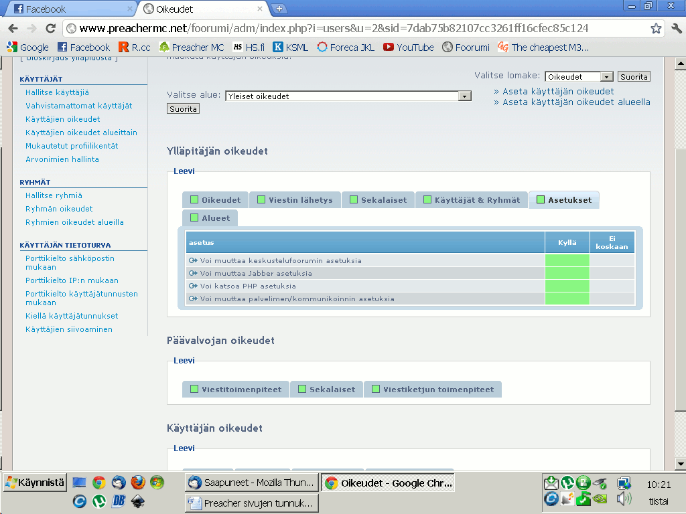This screenshot has width=686, height=514.
Task: Go back using the browser back arrow
Action: (x=13, y=29)
